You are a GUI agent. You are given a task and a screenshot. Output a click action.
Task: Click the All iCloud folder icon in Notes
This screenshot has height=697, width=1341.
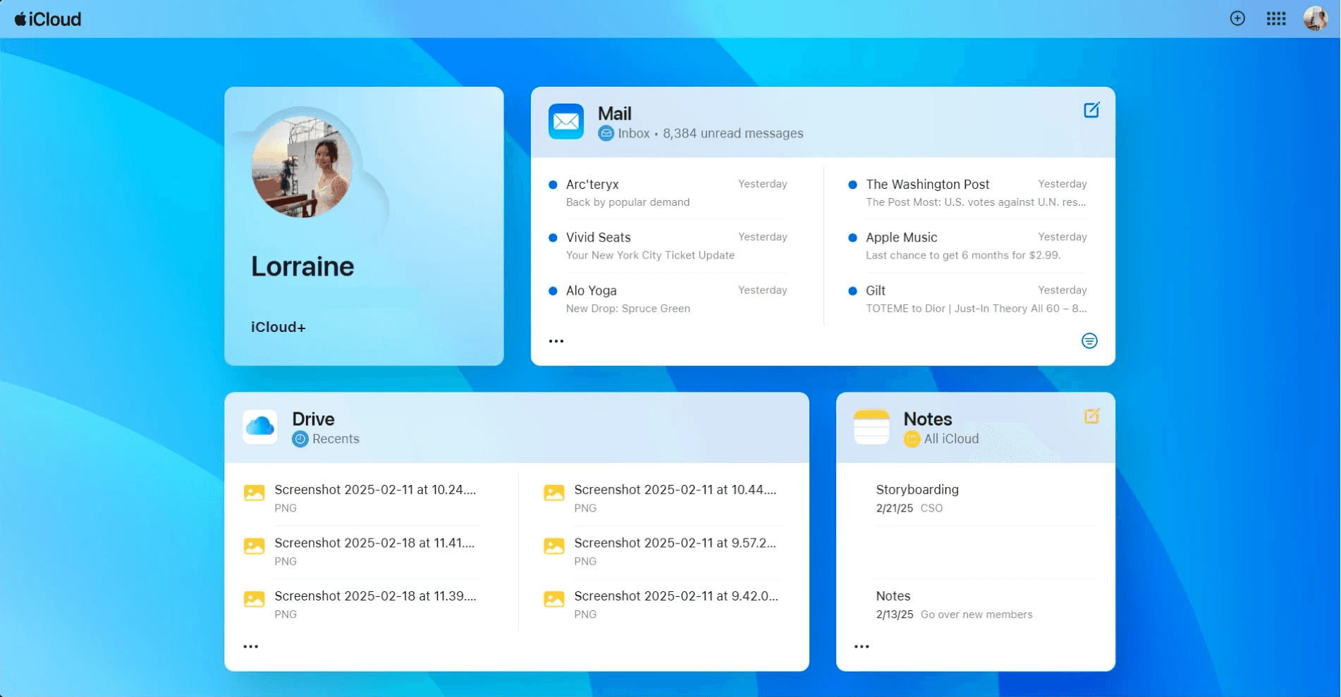tap(912, 439)
